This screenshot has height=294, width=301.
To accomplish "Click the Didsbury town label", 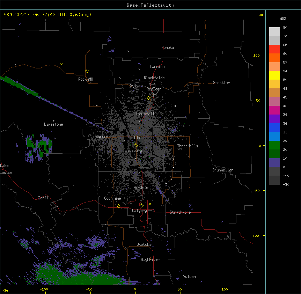I will 134,150.
